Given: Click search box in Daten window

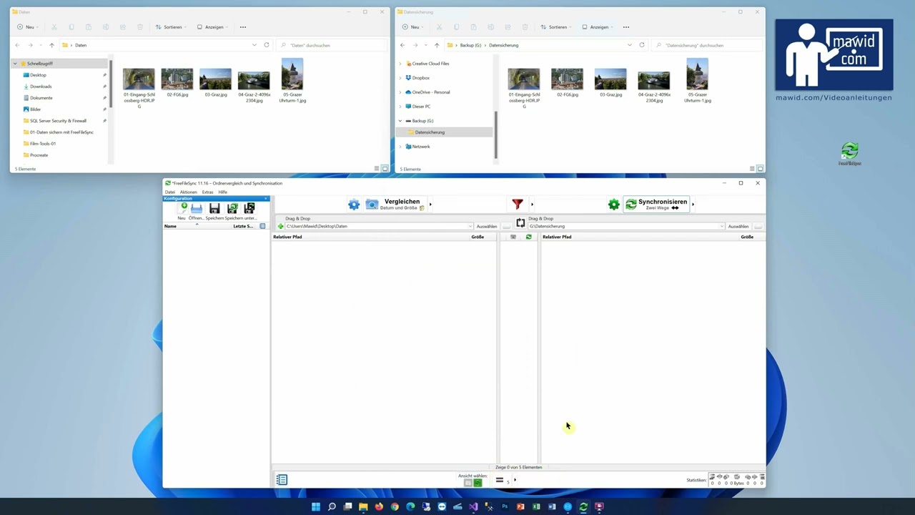Looking at the screenshot, I should tap(332, 45).
